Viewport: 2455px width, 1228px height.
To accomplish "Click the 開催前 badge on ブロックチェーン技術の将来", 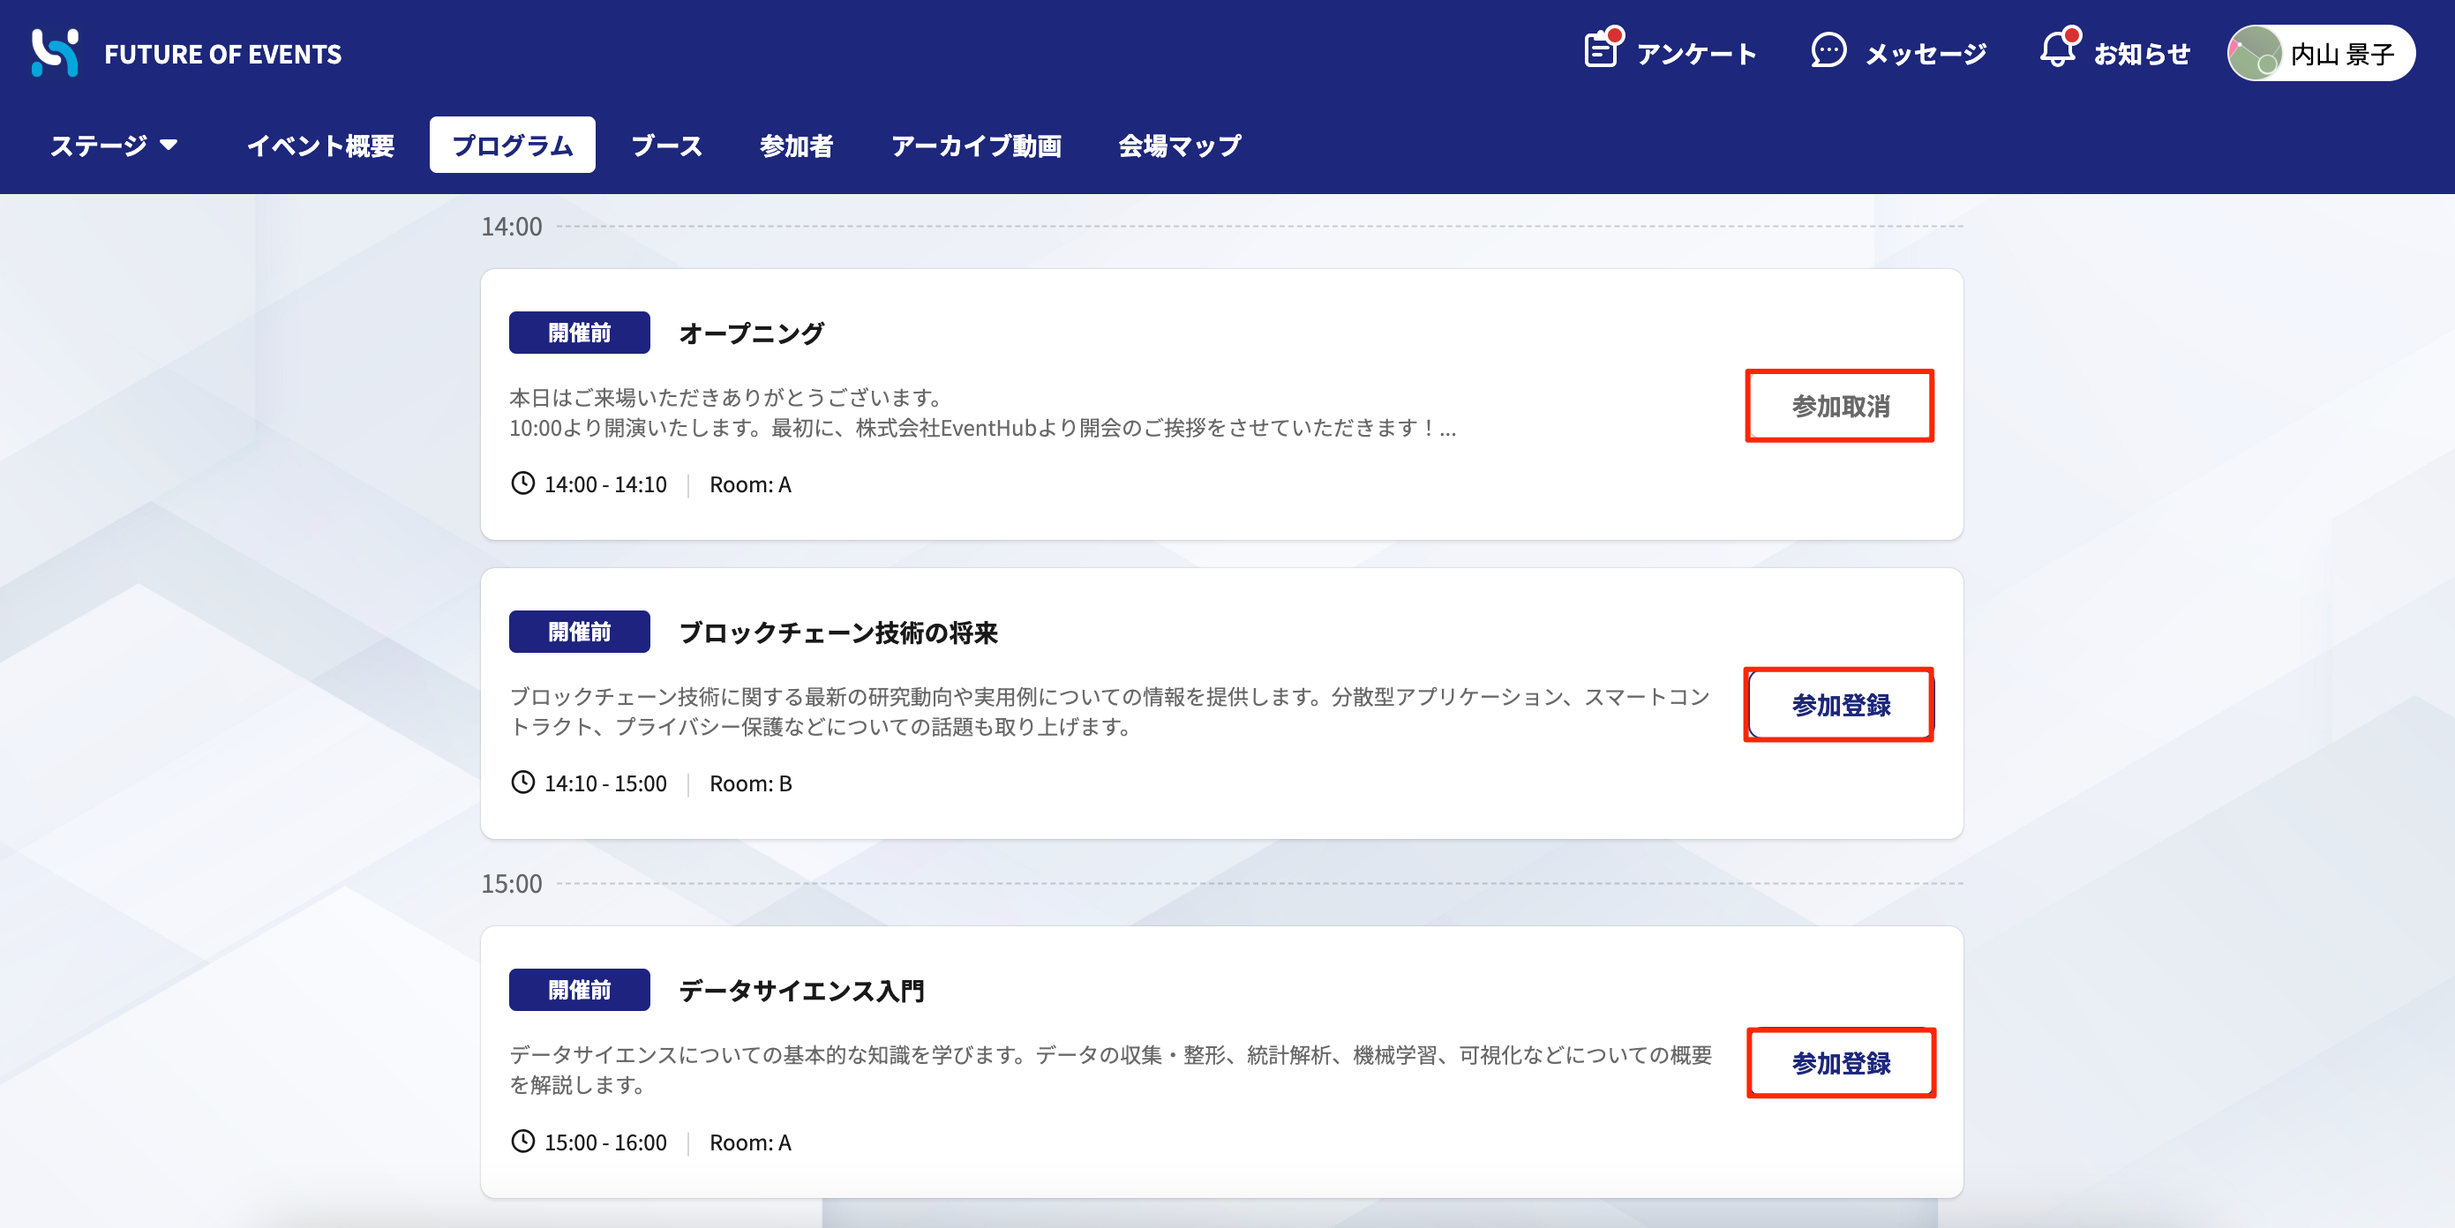I will [x=580, y=632].
